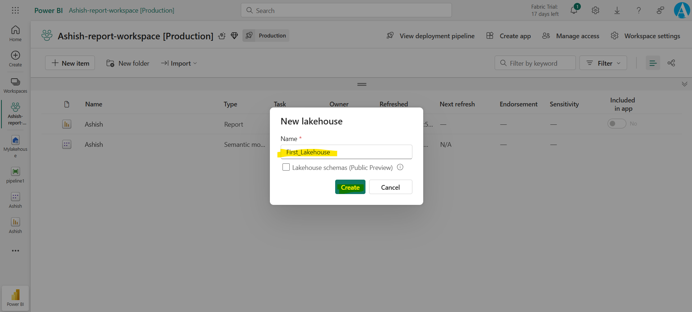The height and width of the screenshot is (312, 692).
Task: Click New folder button
Action: [128, 63]
